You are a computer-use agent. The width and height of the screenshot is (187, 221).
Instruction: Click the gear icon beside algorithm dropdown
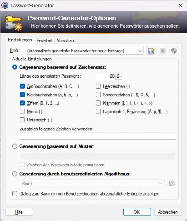click(172, 184)
